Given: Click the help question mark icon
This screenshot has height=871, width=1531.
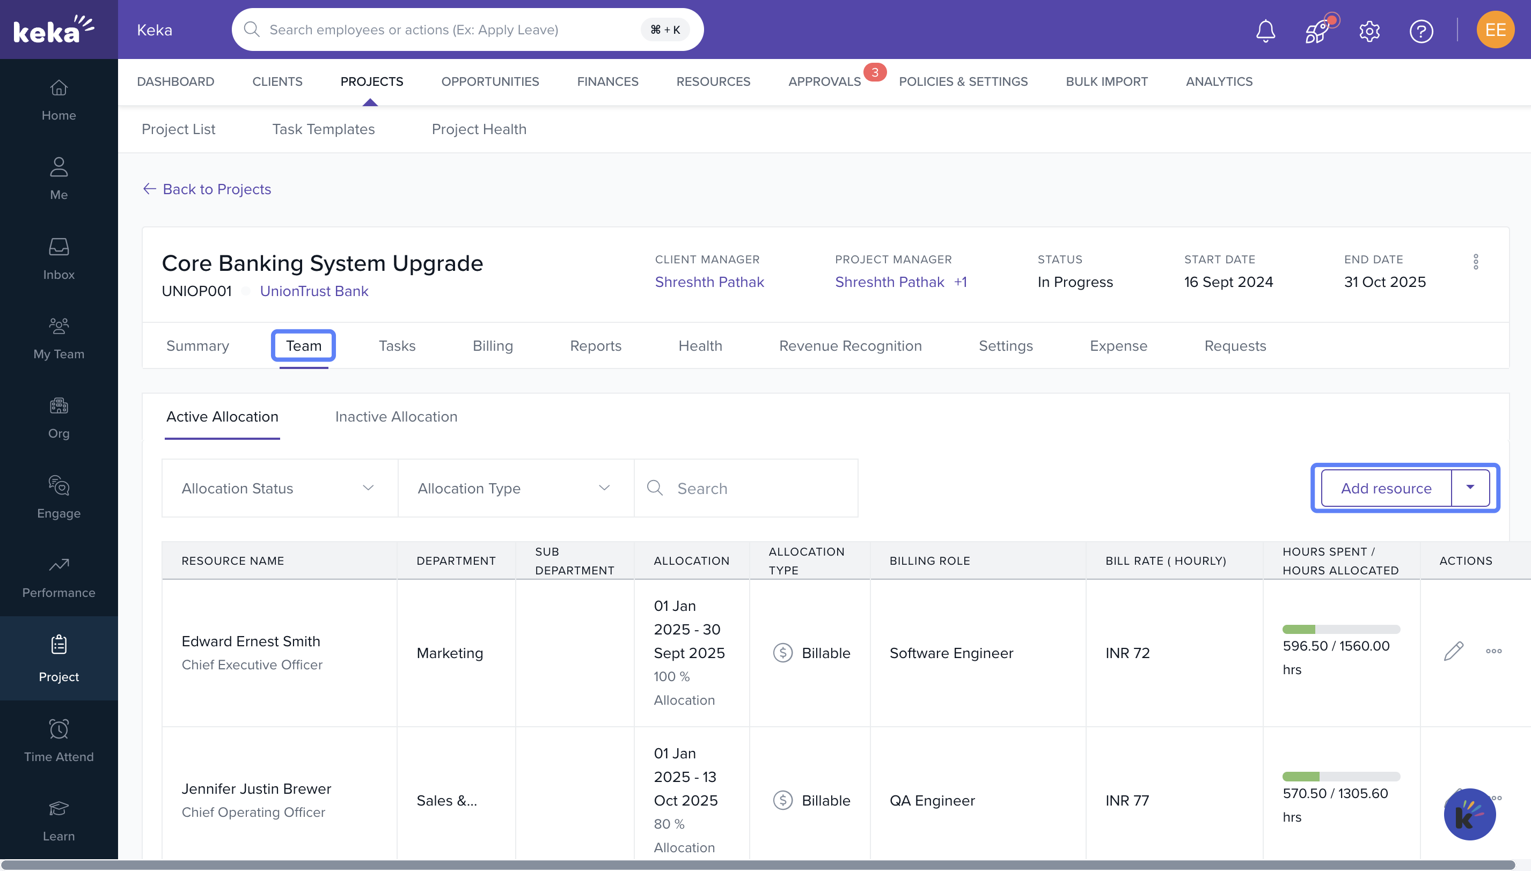Looking at the screenshot, I should (1421, 31).
